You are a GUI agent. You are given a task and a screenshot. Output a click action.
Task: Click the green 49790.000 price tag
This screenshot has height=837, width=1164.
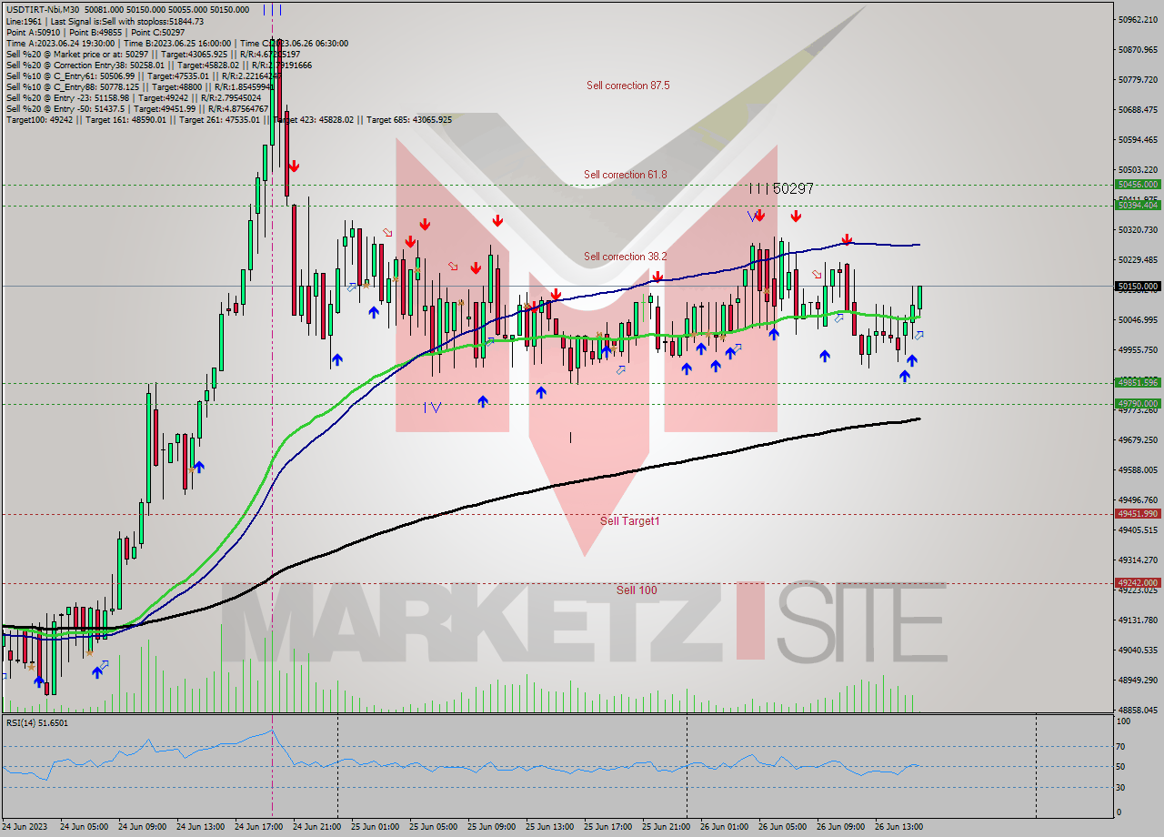coord(1137,404)
